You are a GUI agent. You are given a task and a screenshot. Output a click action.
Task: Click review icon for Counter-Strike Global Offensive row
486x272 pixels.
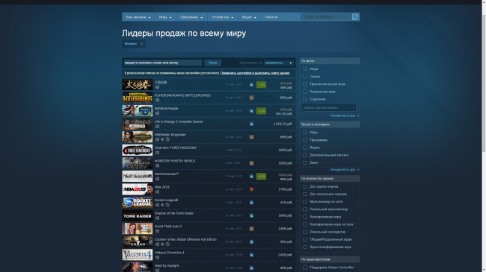(x=251, y=241)
